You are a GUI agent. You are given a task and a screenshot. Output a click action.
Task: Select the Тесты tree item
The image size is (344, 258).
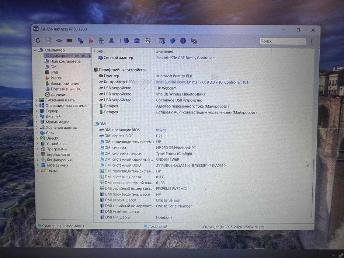click(49, 170)
